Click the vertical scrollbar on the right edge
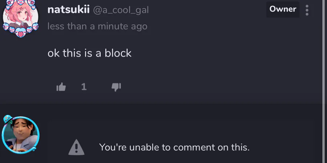This screenshot has width=327, height=163. click(x=324, y=81)
